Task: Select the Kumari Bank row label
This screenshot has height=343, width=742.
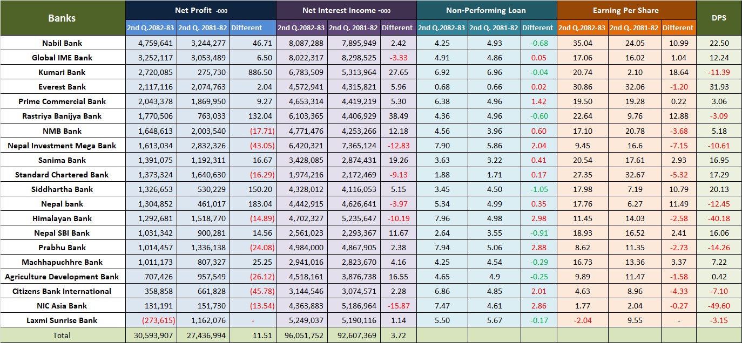Action: click(62, 72)
